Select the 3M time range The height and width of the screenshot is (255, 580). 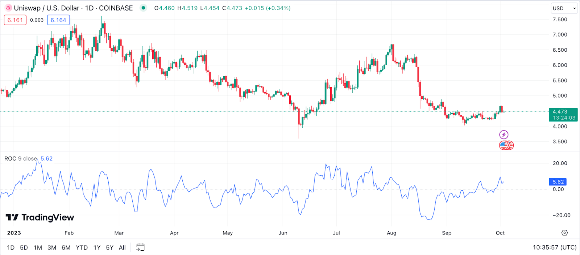52,248
